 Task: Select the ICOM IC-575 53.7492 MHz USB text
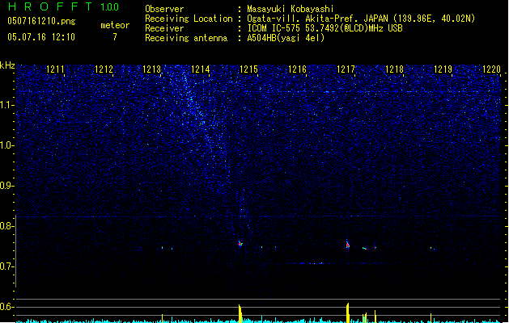325,28
